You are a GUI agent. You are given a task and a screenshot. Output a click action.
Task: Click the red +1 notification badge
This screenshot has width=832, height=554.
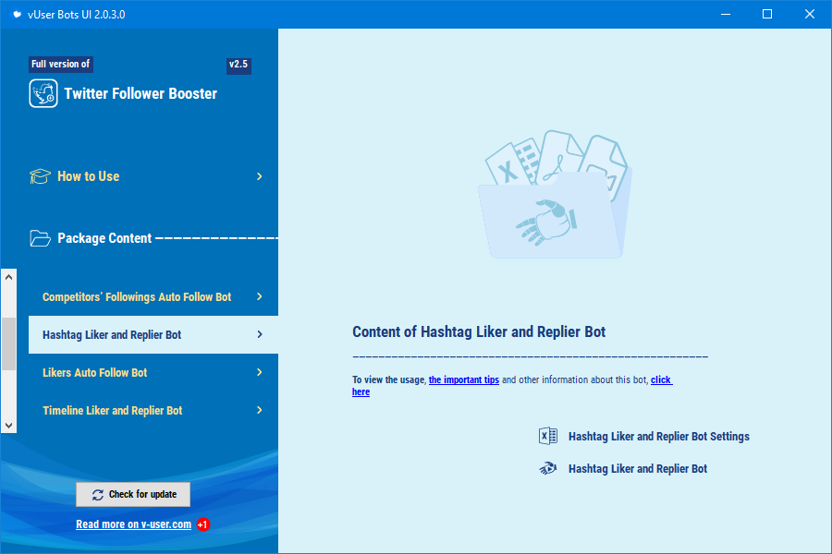[202, 524]
